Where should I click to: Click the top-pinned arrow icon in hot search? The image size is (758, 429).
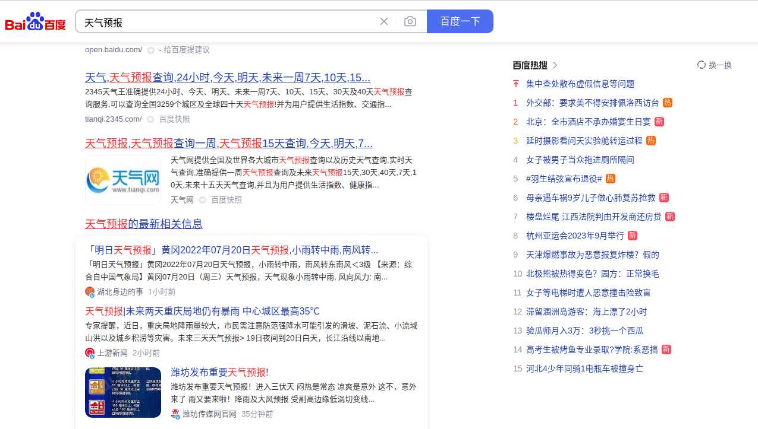516,84
